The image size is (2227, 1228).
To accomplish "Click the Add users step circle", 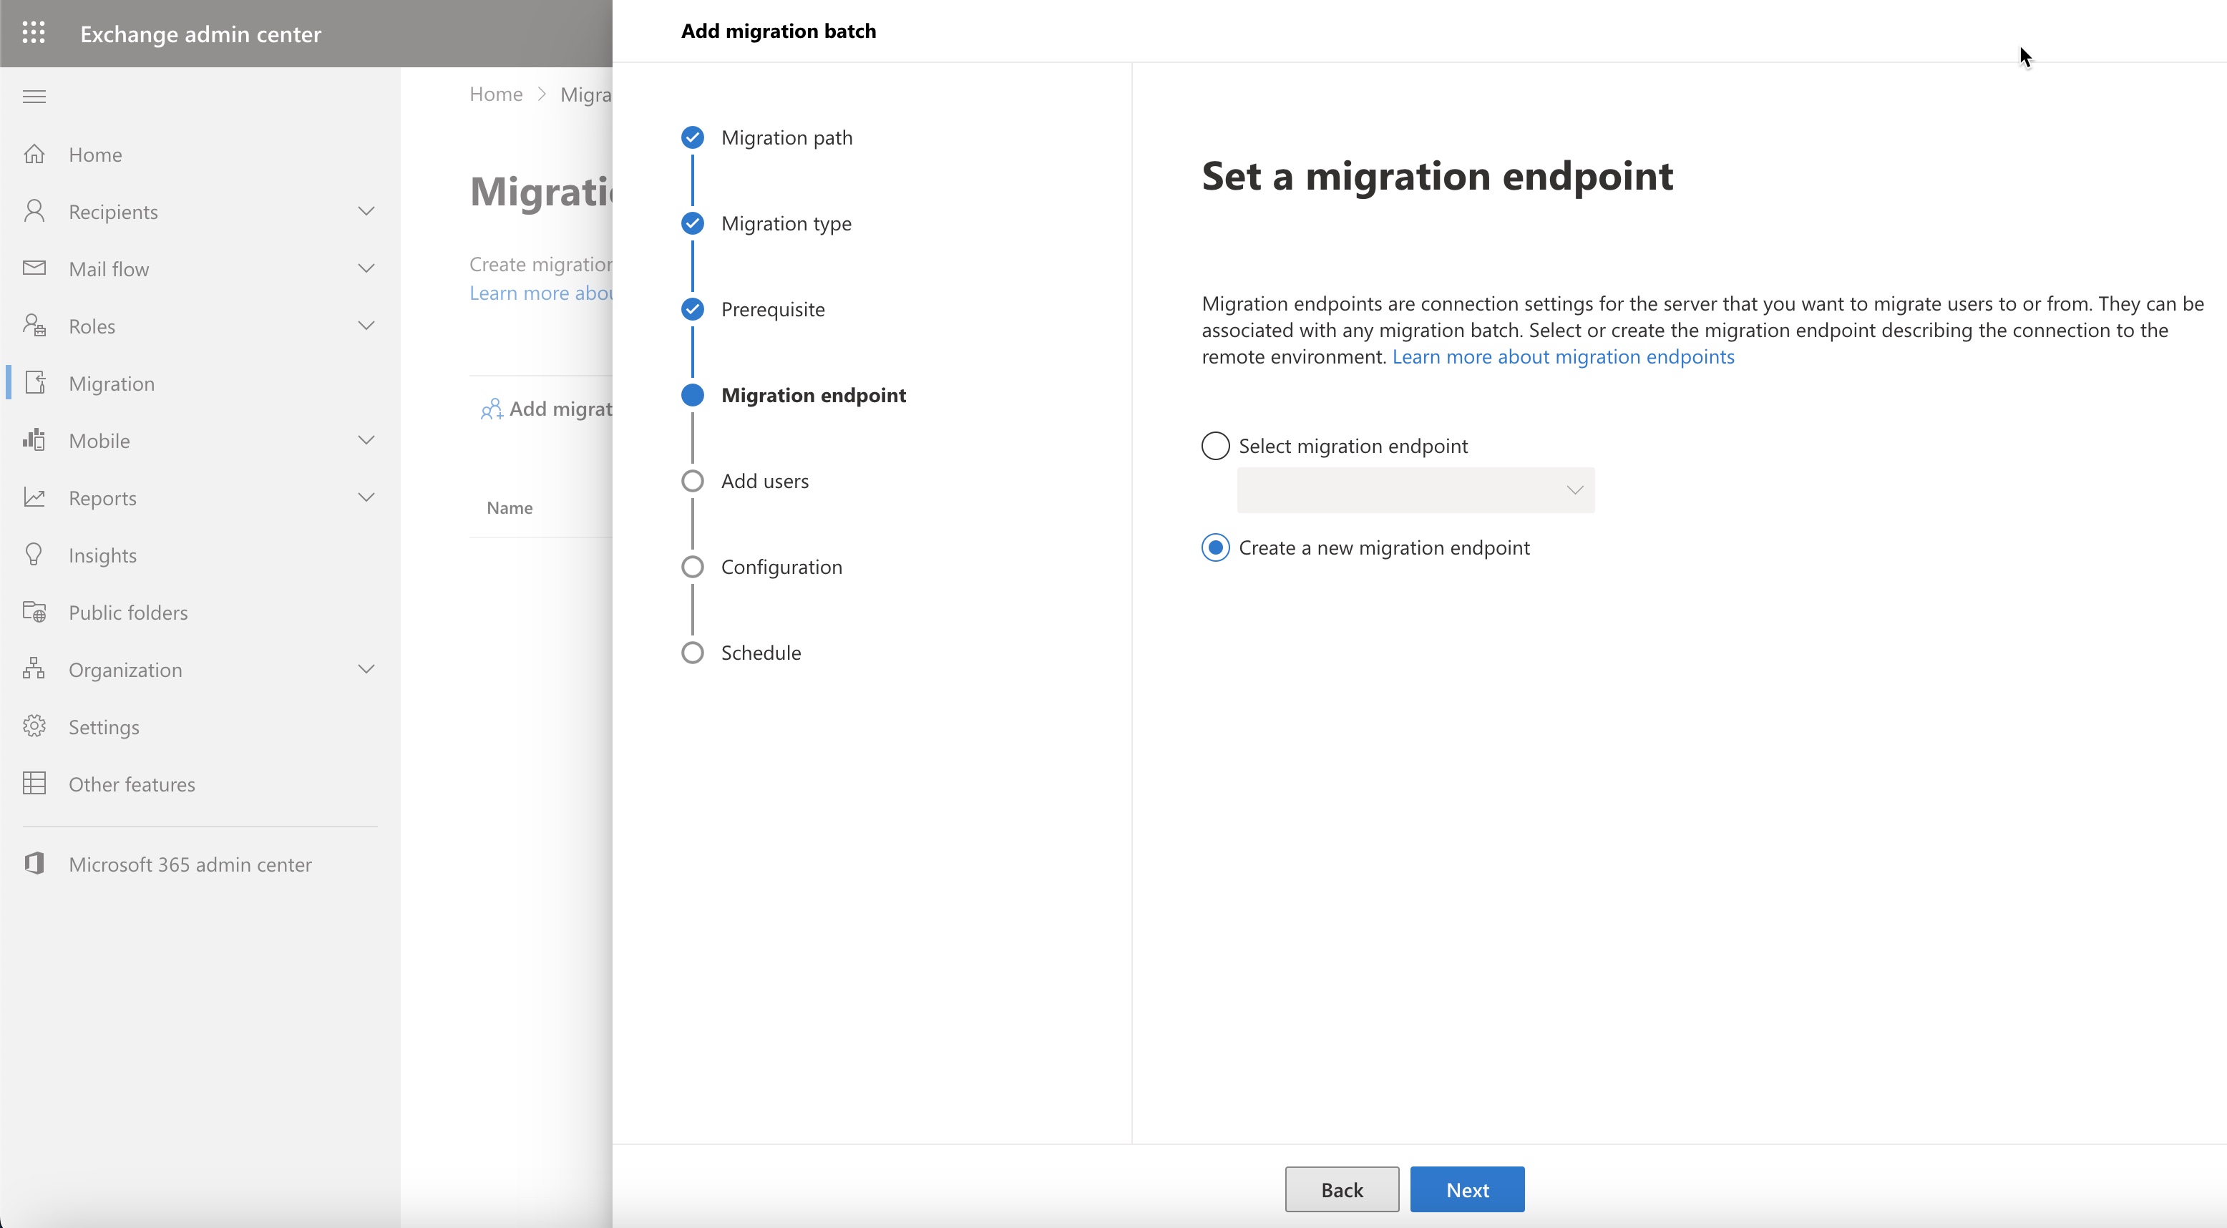I will click(x=693, y=481).
